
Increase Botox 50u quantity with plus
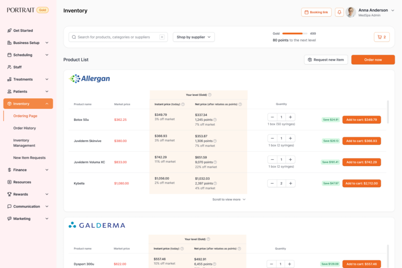click(290, 117)
